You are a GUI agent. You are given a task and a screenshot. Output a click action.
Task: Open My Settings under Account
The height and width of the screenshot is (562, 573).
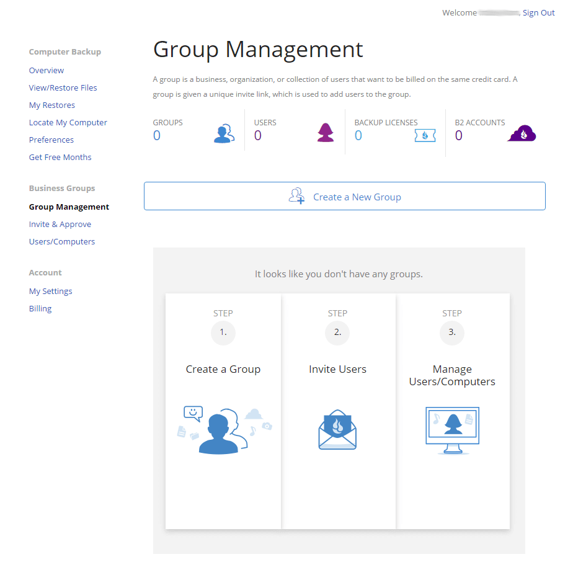(51, 292)
